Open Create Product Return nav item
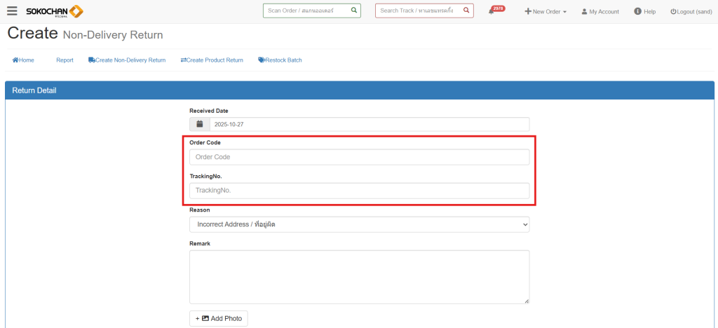 click(x=212, y=60)
